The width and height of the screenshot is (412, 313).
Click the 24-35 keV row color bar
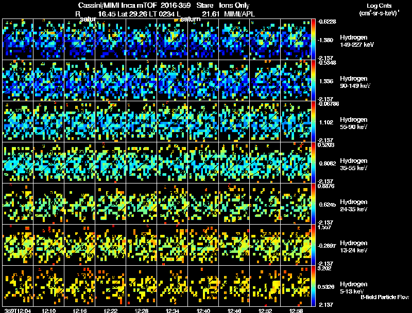tap(314, 204)
